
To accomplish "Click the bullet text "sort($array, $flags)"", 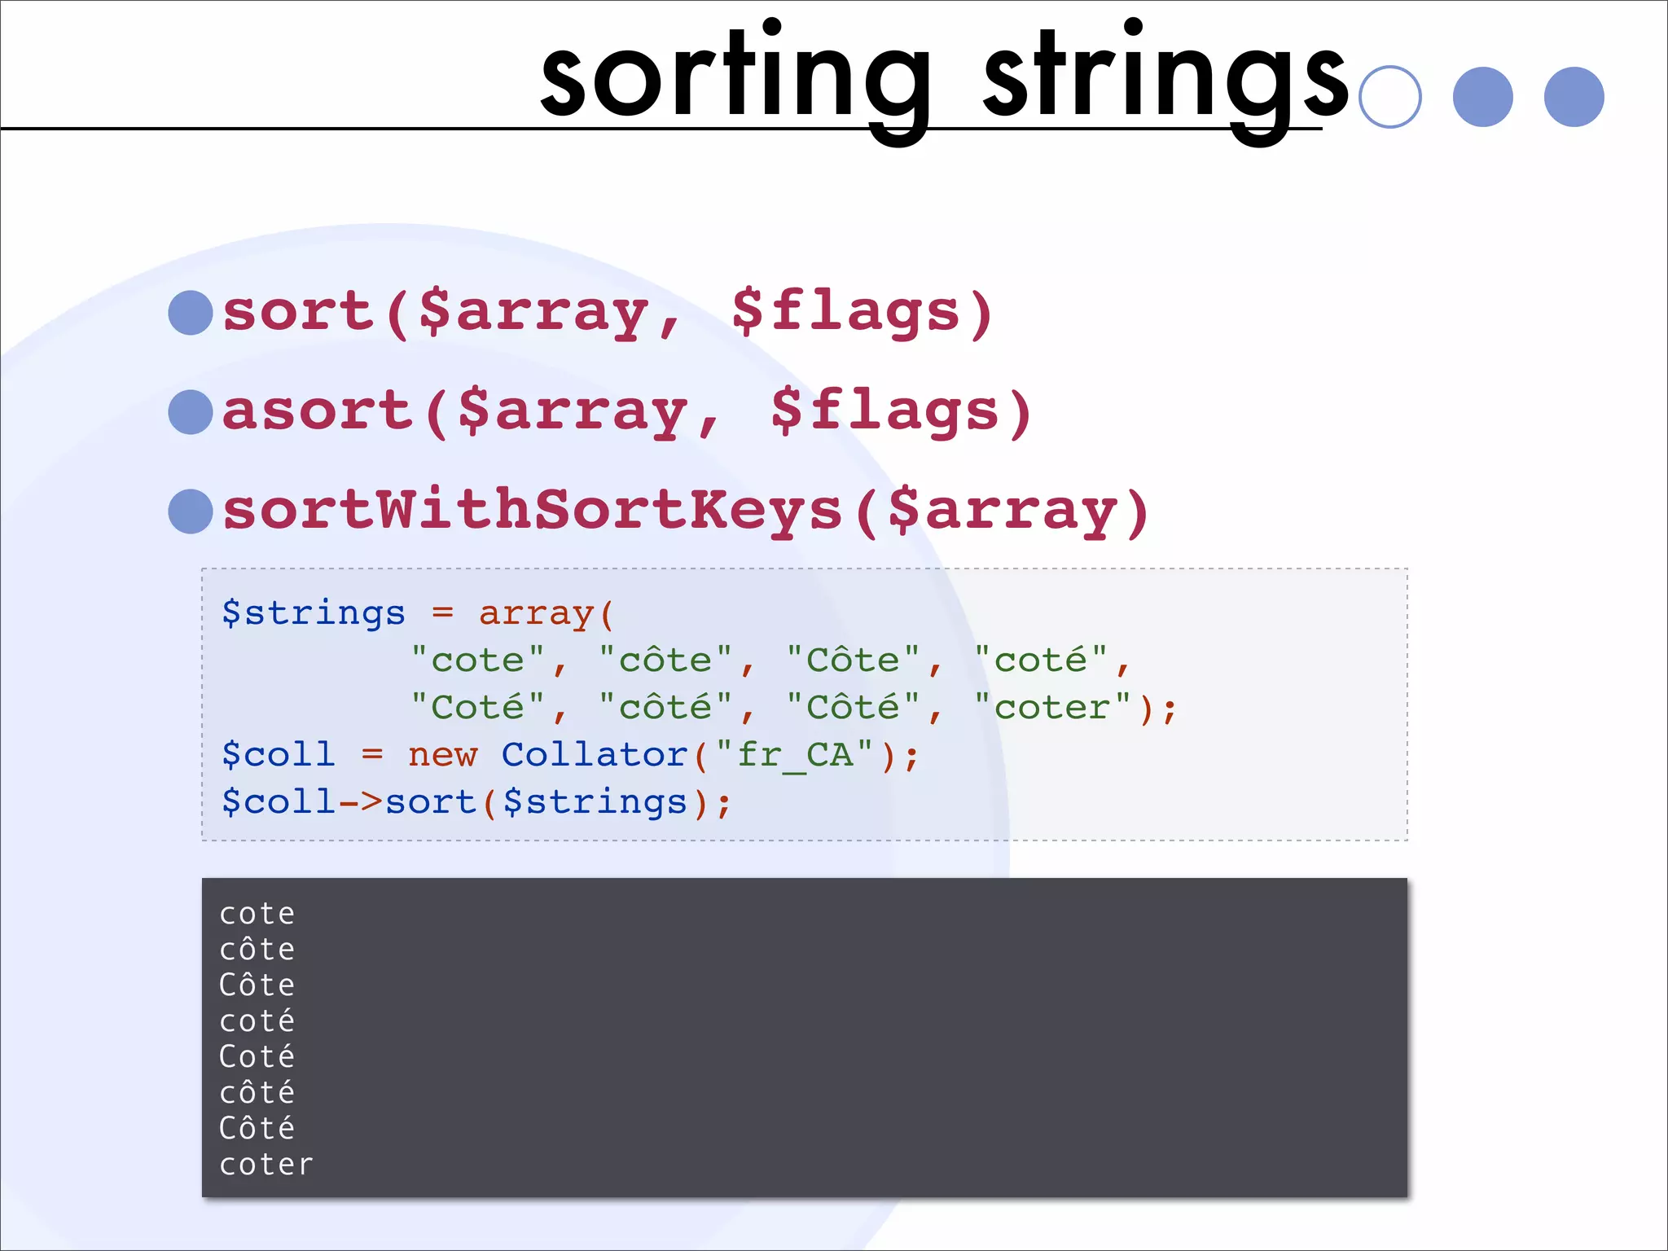I will 608,313.
